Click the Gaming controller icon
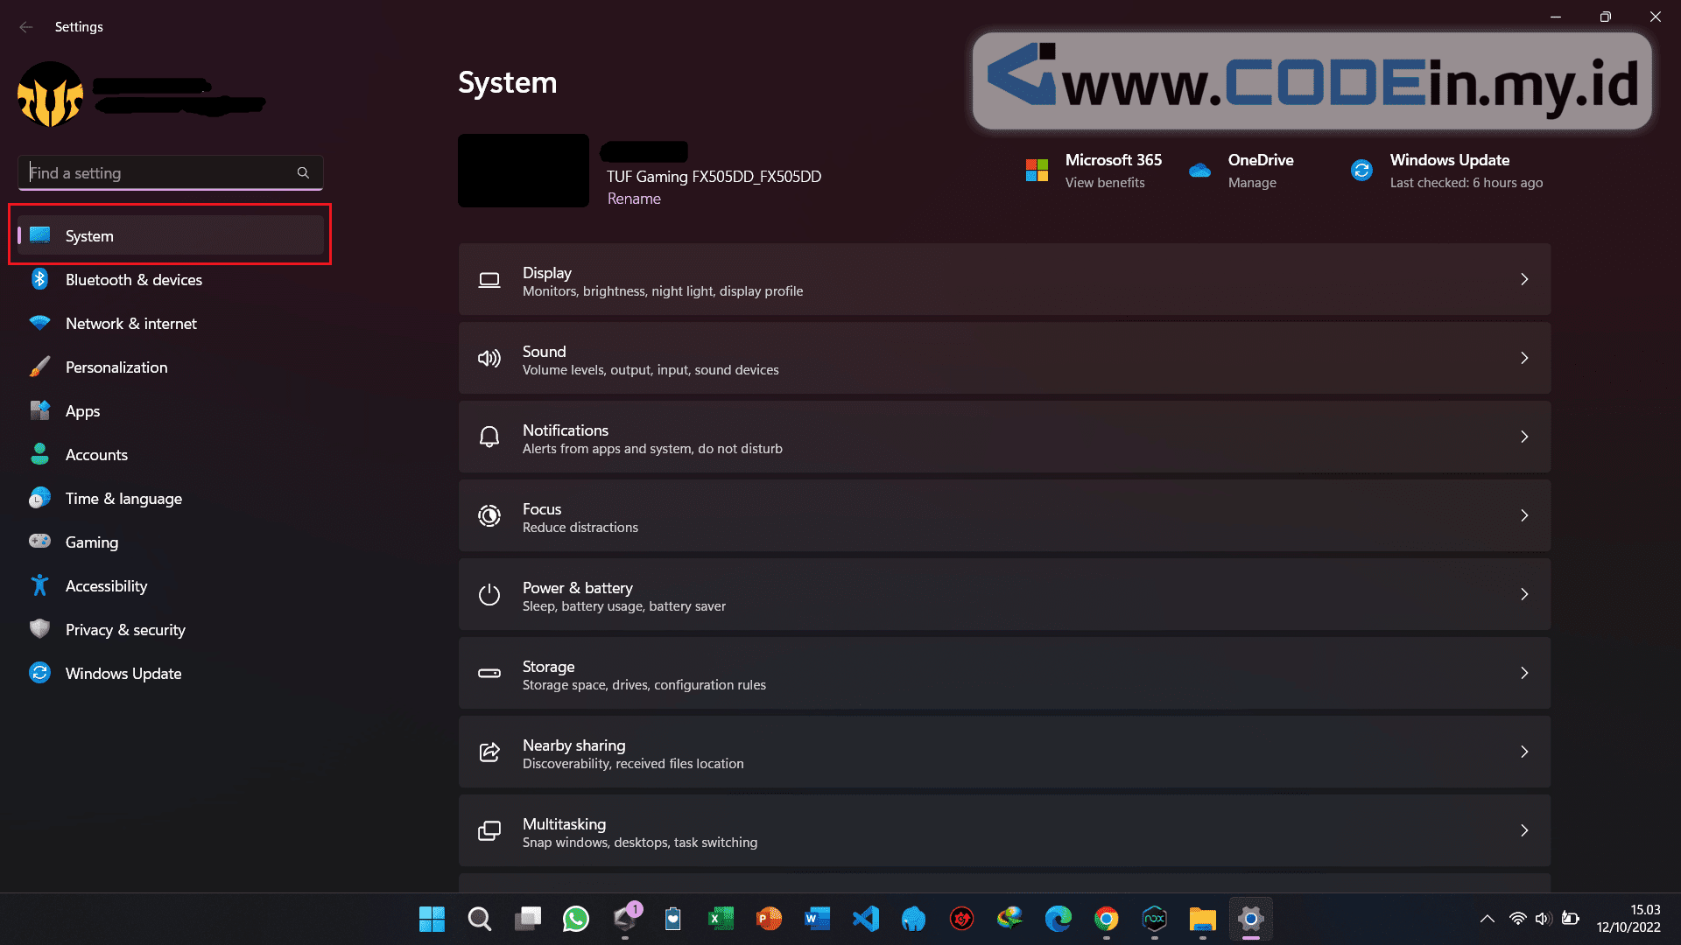This screenshot has width=1681, height=945. (39, 542)
